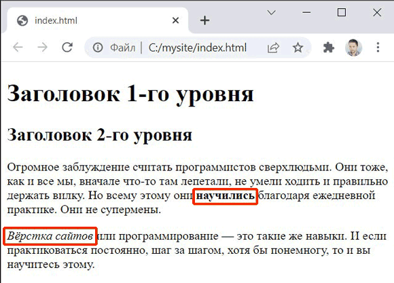Screen dimensions: 394x283
Task: Share the page using the share icon
Action: (x=273, y=48)
